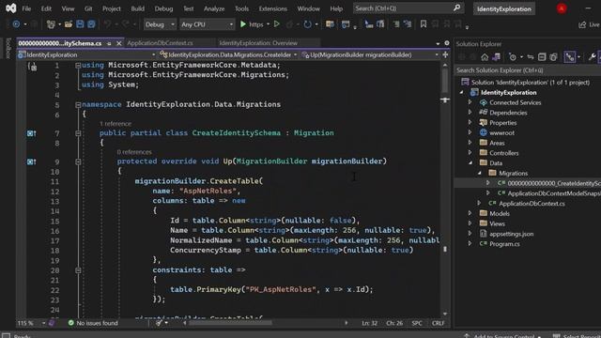Click the new project toolbar icon
601x338 pixels.
(51, 24)
